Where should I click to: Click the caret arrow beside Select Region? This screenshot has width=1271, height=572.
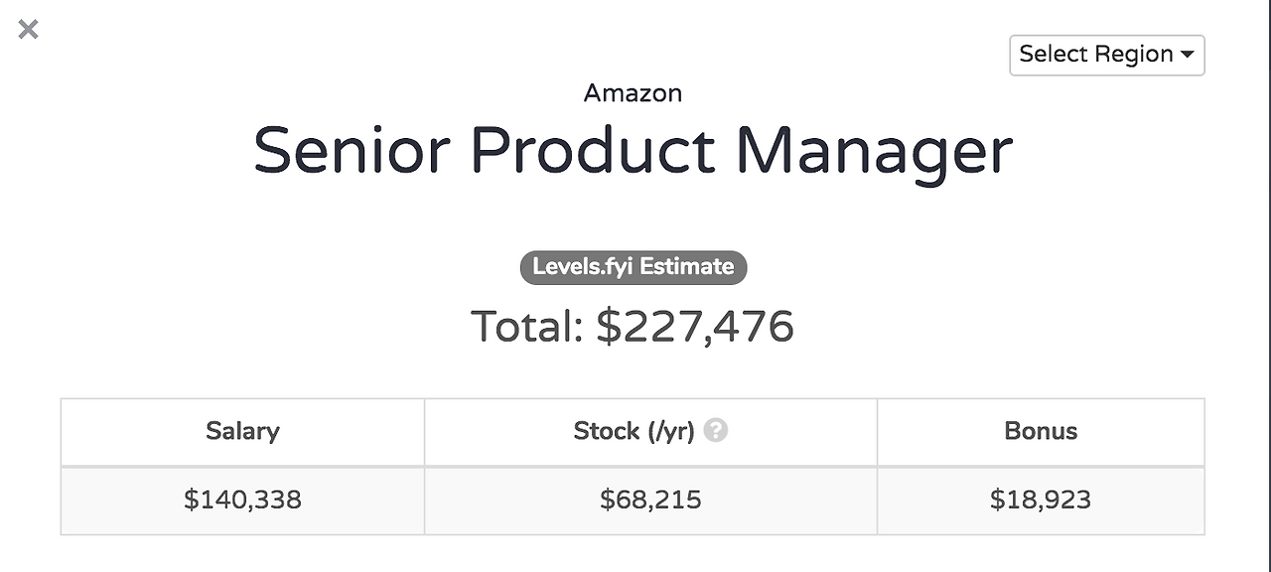pos(1187,56)
